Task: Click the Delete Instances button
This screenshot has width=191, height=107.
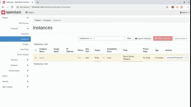Action: click(x=163, y=38)
